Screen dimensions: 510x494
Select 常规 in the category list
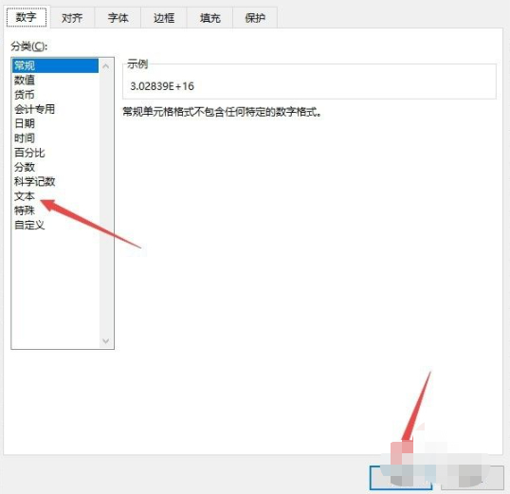(55, 65)
